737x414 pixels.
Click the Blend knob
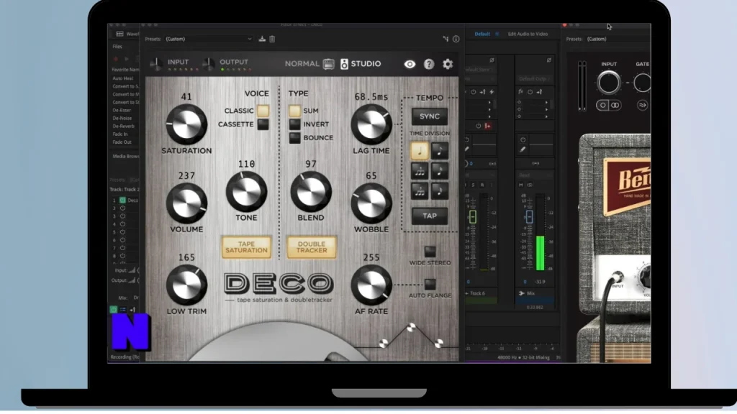click(x=311, y=191)
